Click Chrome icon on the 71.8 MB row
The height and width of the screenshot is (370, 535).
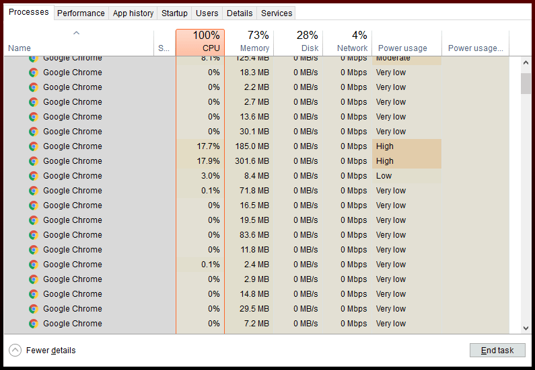33,191
